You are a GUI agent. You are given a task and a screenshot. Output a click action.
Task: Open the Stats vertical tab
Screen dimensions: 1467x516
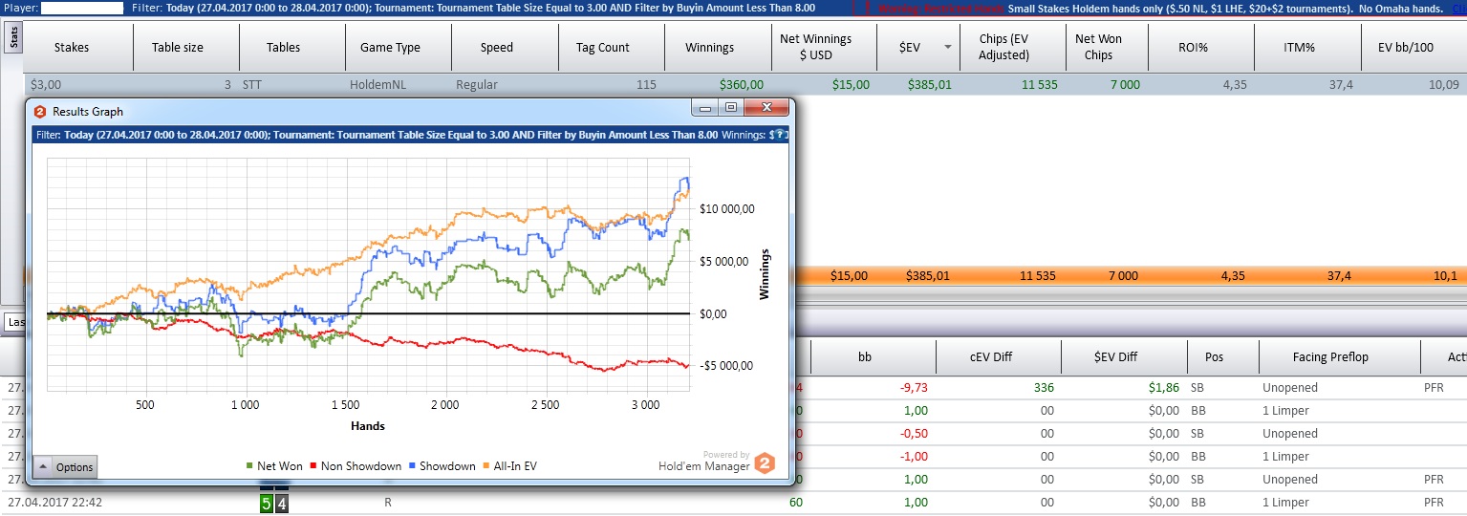pyautogui.click(x=13, y=39)
